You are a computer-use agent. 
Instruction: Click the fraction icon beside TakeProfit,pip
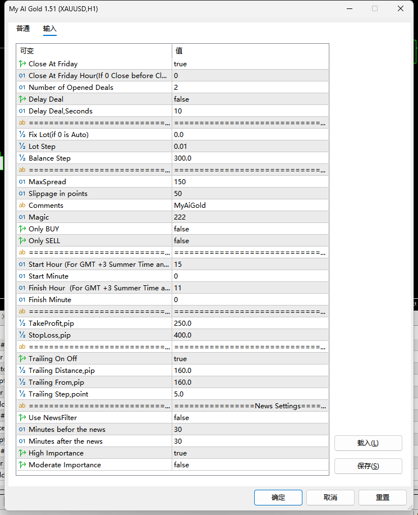pos(22,323)
